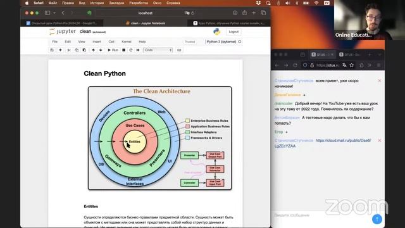The height and width of the screenshot is (228, 405).
Task: Open the Safari tab group dropdown arrow
Action: (x=54, y=13)
